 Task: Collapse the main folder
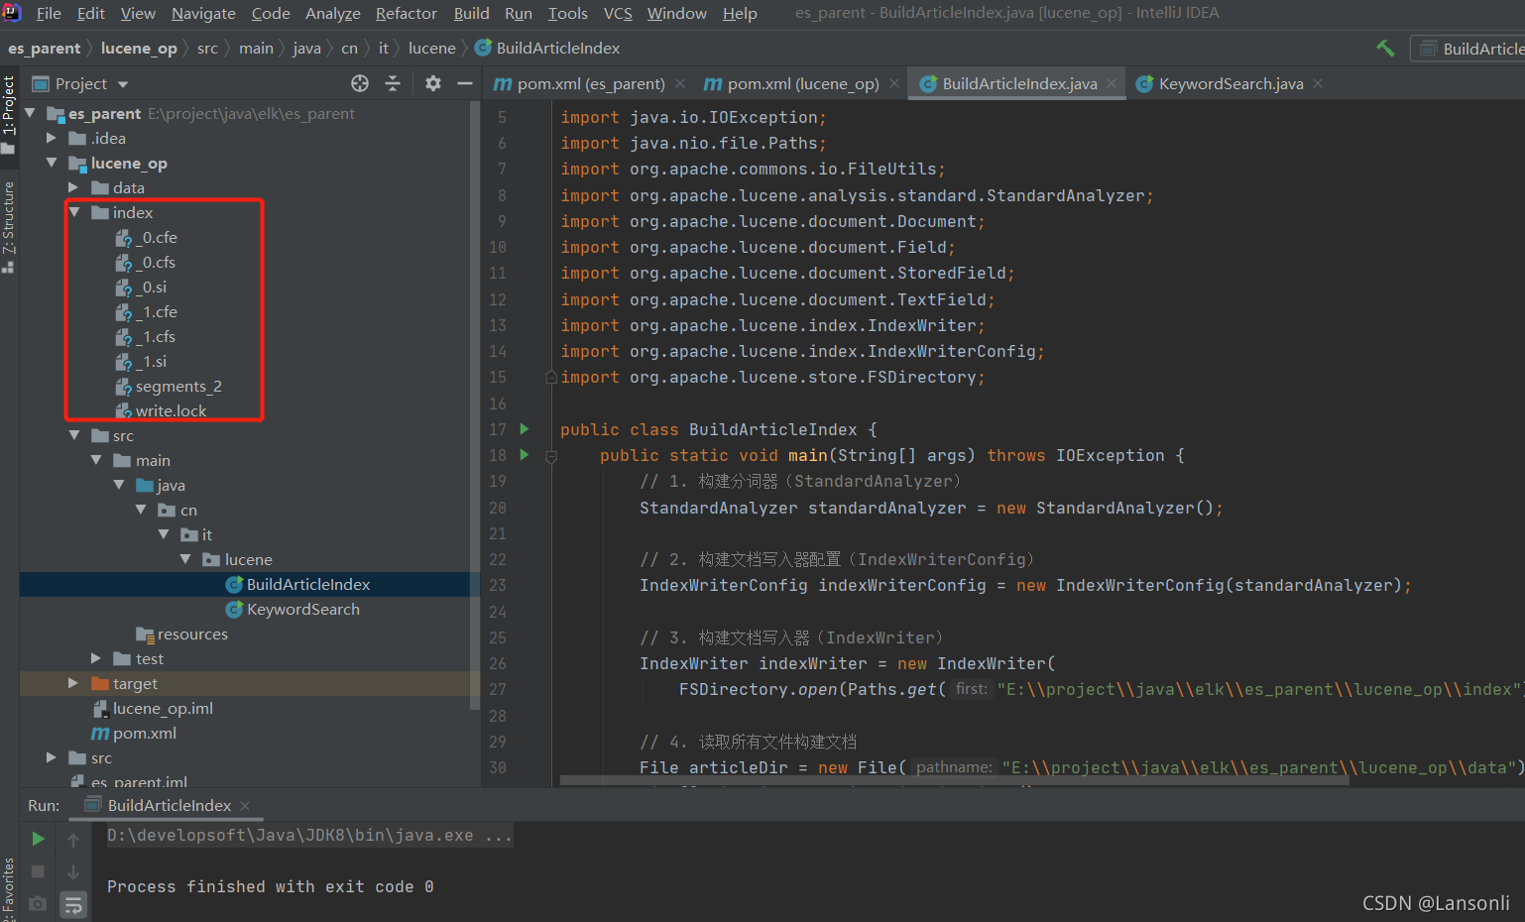[x=96, y=460]
